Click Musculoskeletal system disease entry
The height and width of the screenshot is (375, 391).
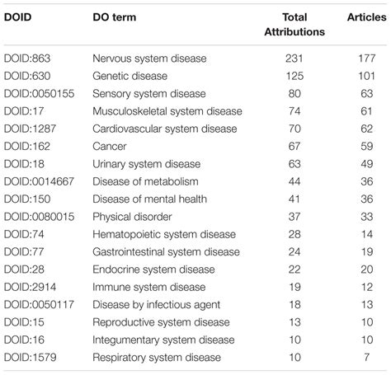167,111
